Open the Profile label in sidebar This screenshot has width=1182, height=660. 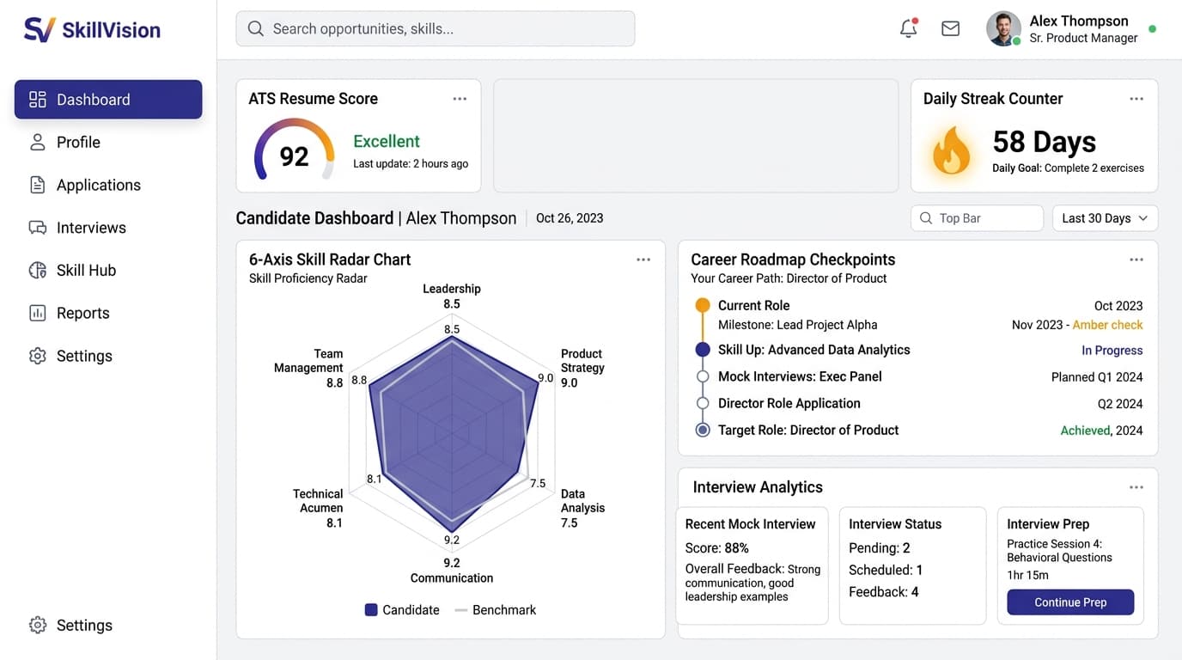(78, 142)
